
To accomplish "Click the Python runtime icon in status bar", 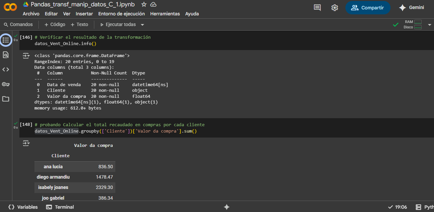I will (x=418, y=207).
